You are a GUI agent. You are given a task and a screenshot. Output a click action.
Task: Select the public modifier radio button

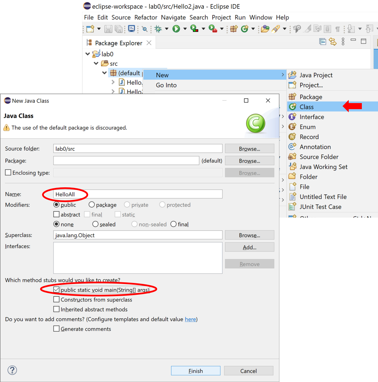pyautogui.click(x=56, y=205)
